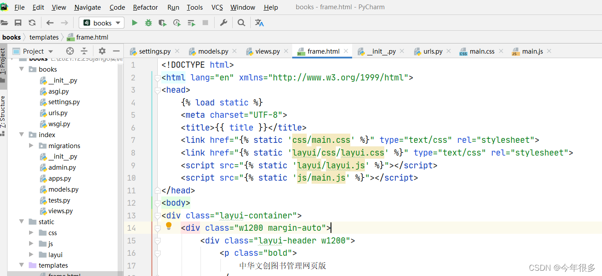The image size is (602, 276).
Task: Expand the migrations folder
Action: point(31,145)
